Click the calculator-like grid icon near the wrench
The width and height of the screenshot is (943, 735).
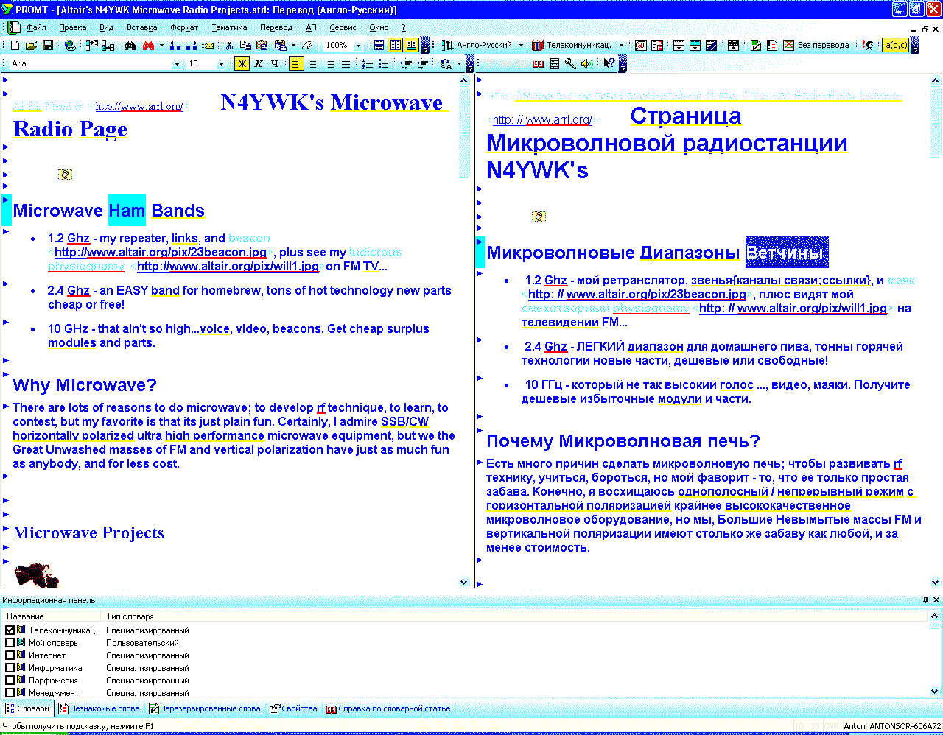click(555, 63)
